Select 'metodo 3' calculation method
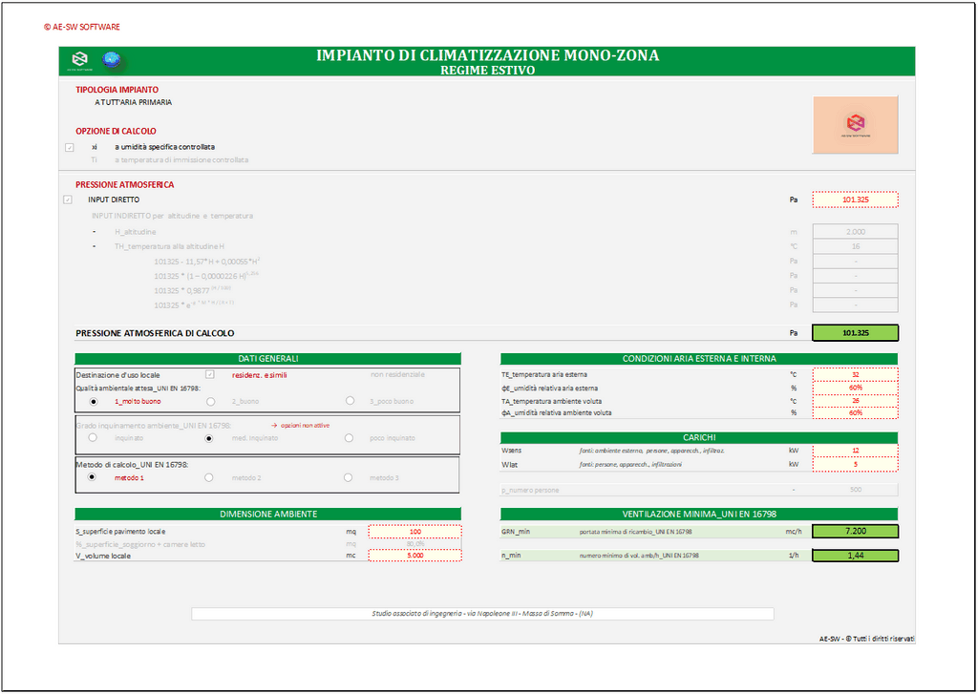Image resolution: width=978 pixels, height=694 pixels. click(350, 477)
